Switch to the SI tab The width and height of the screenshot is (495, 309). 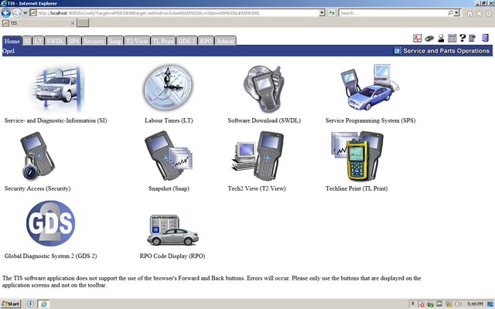tap(27, 41)
